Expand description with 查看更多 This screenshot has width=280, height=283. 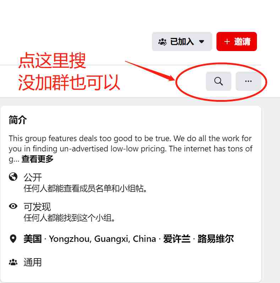pyautogui.click(x=37, y=159)
